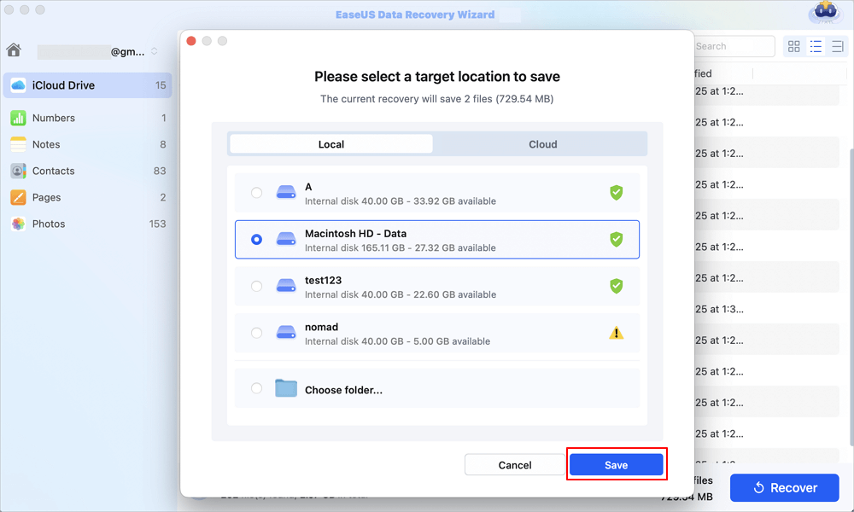Viewport: 854px width, 512px height.
Task: Click the Numbers sidebar label
Action: coord(53,118)
